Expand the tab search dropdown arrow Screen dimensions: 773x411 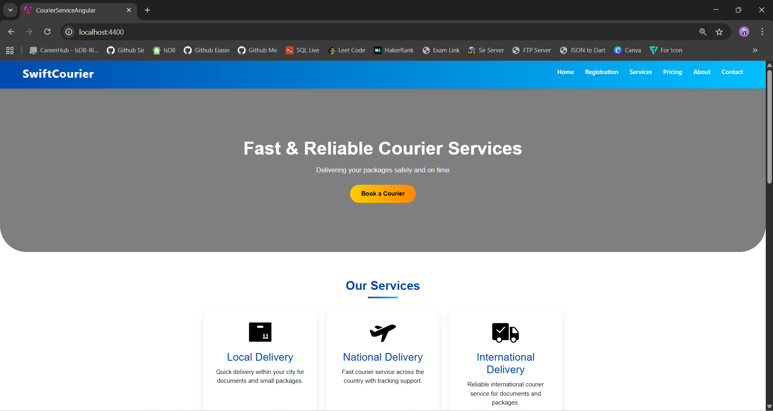(x=10, y=10)
